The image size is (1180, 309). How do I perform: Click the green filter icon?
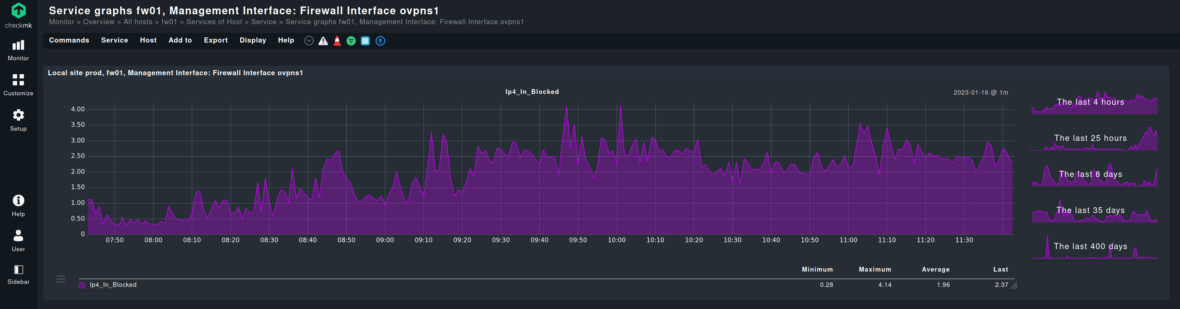pyautogui.click(x=351, y=41)
